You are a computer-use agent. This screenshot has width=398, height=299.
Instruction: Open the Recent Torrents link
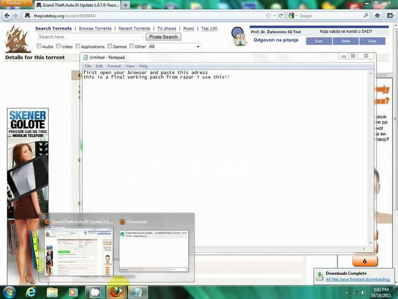[x=134, y=28]
